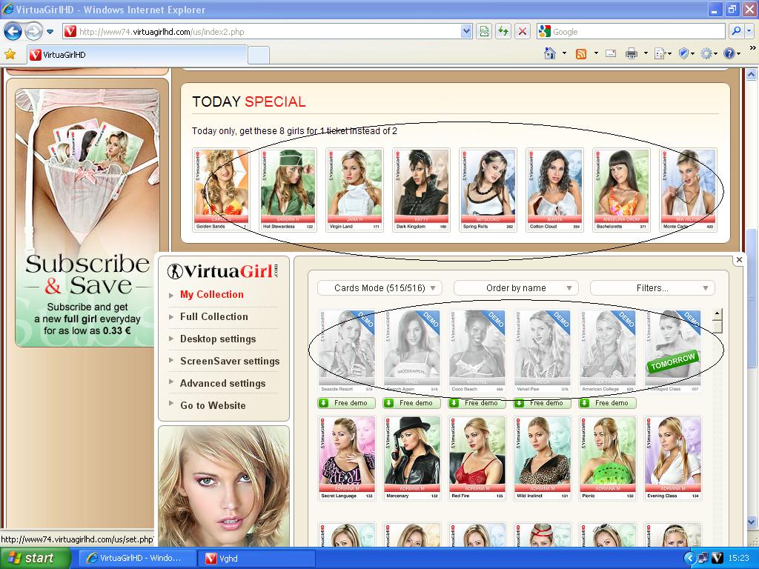Image resolution: width=759 pixels, height=569 pixels.
Task: Select the Picnic card
Action: pyautogui.click(x=608, y=458)
